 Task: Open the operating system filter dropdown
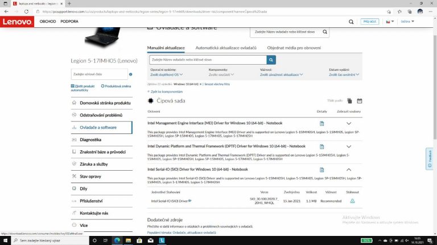point(166,74)
